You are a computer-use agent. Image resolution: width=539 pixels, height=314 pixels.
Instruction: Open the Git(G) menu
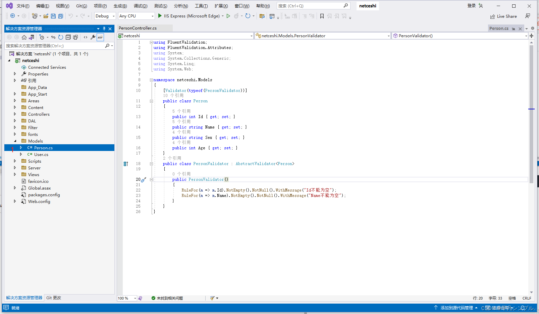(81, 6)
